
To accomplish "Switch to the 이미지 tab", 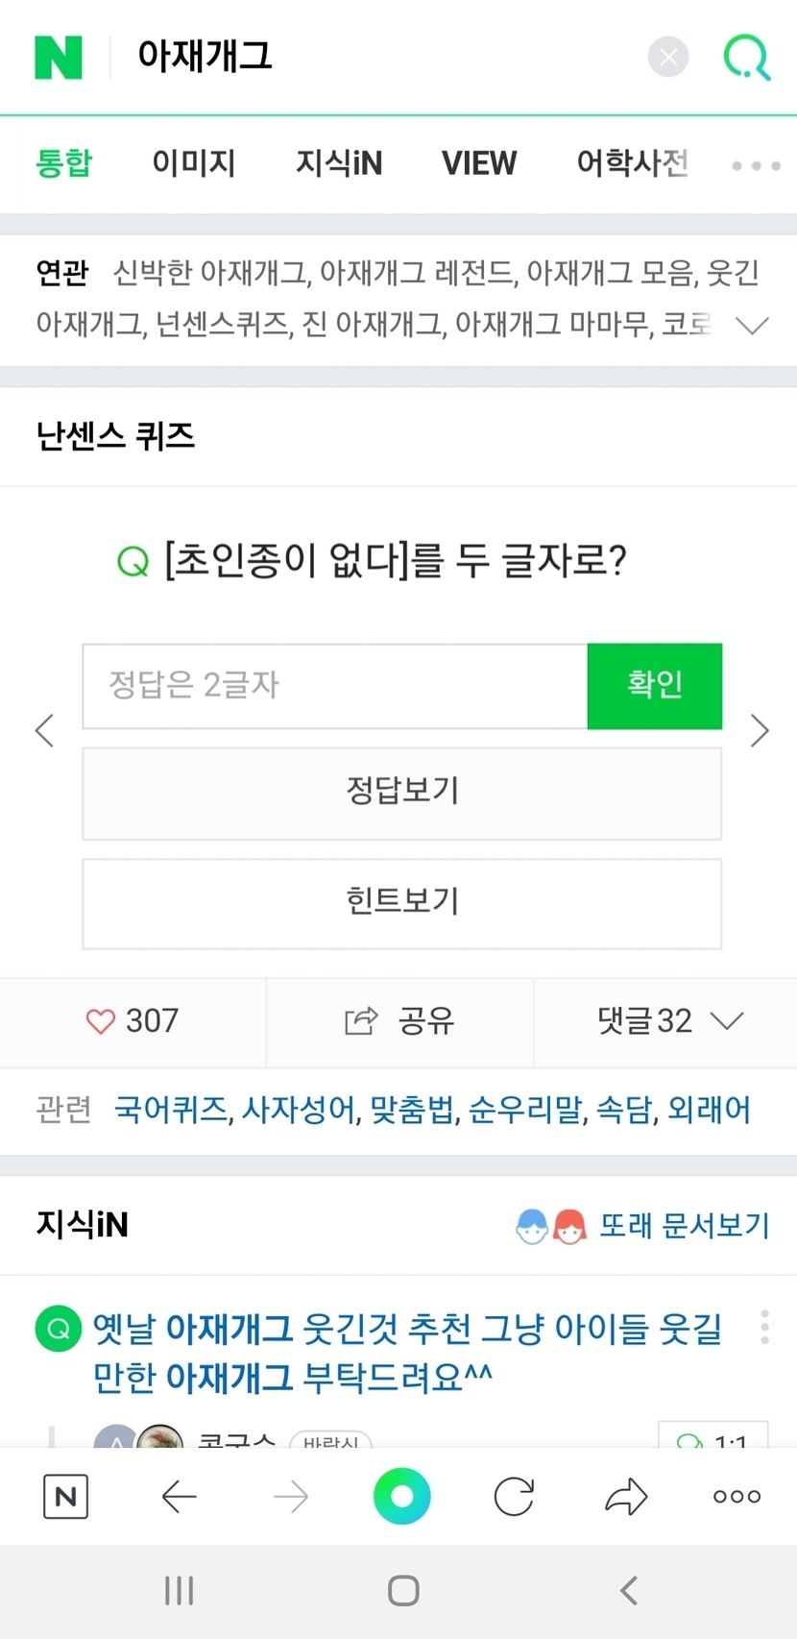I will tap(194, 163).
